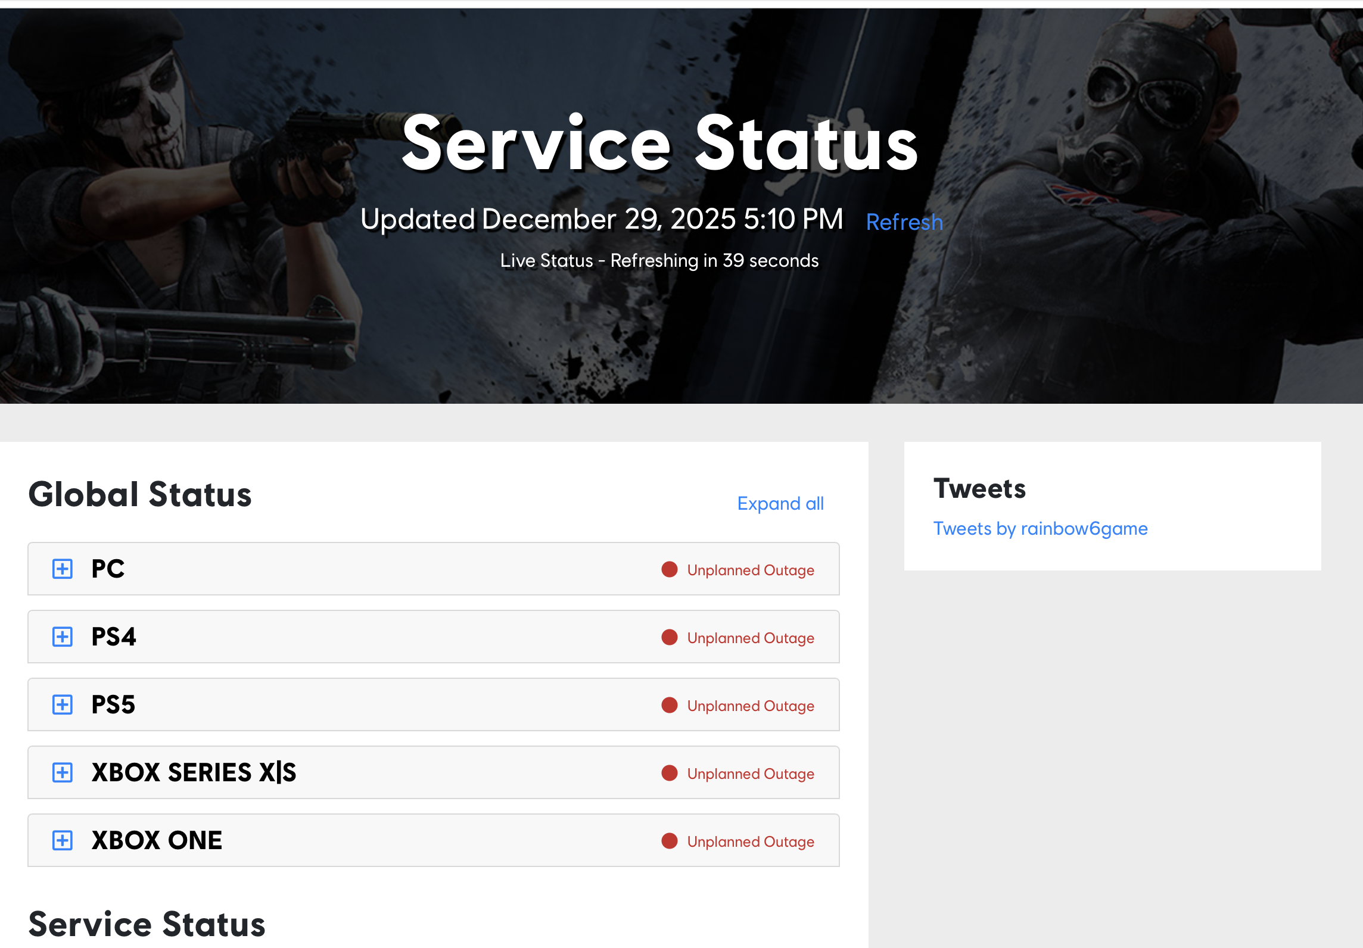Click the XBOX ONE platform label

tap(157, 840)
